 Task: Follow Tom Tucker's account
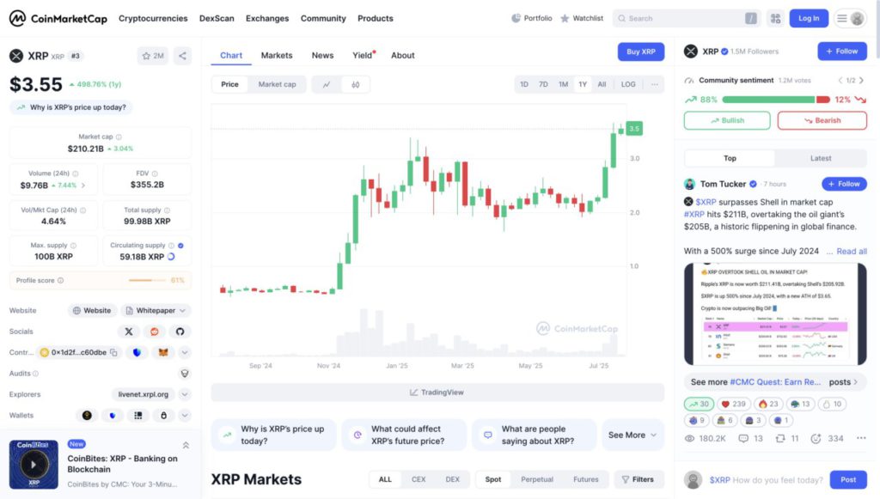(x=844, y=184)
